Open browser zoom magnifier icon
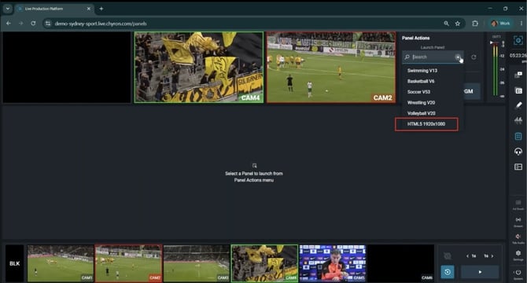 [446, 24]
